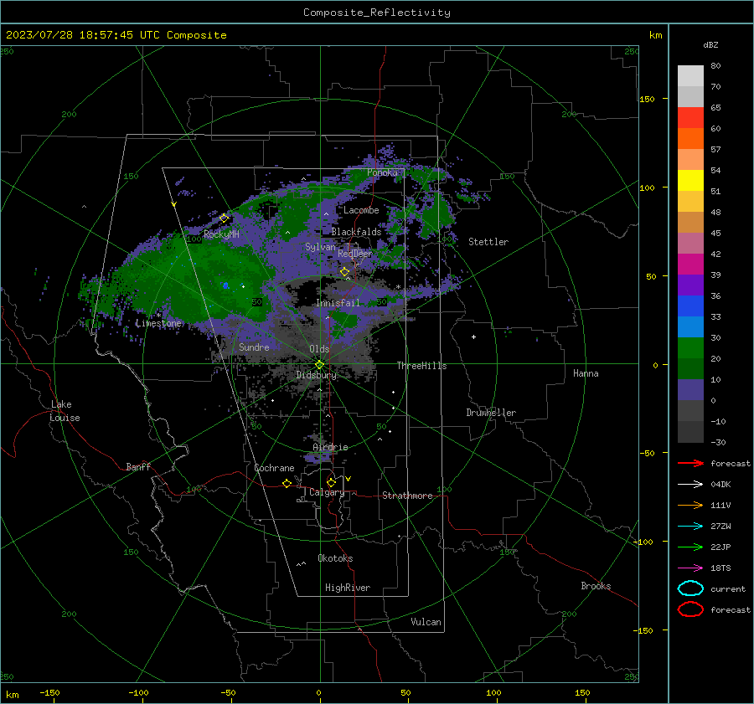Click the bright green swatch above 20
The height and width of the screenshot is (704, 754).
pyautogui.click(x=690, y=348)
